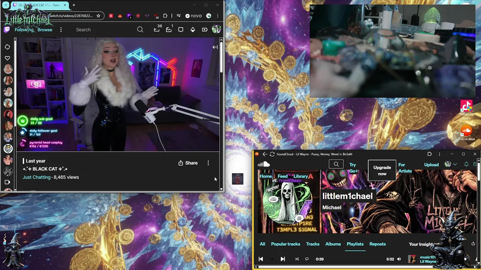Select the Albums profile tab

333,244
